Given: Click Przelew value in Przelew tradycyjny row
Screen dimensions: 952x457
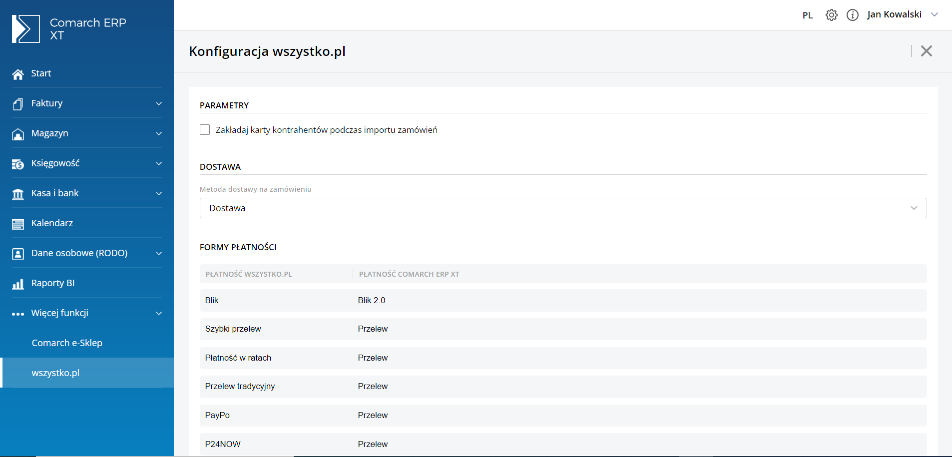Looking at the screenshot, I should [x=373, y=386].
